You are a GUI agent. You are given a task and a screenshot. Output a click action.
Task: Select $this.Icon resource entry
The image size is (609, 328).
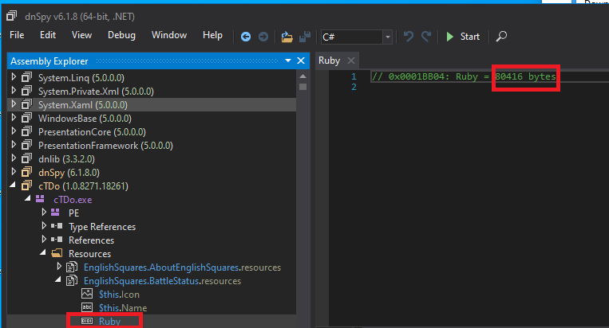tap(119, 295)
